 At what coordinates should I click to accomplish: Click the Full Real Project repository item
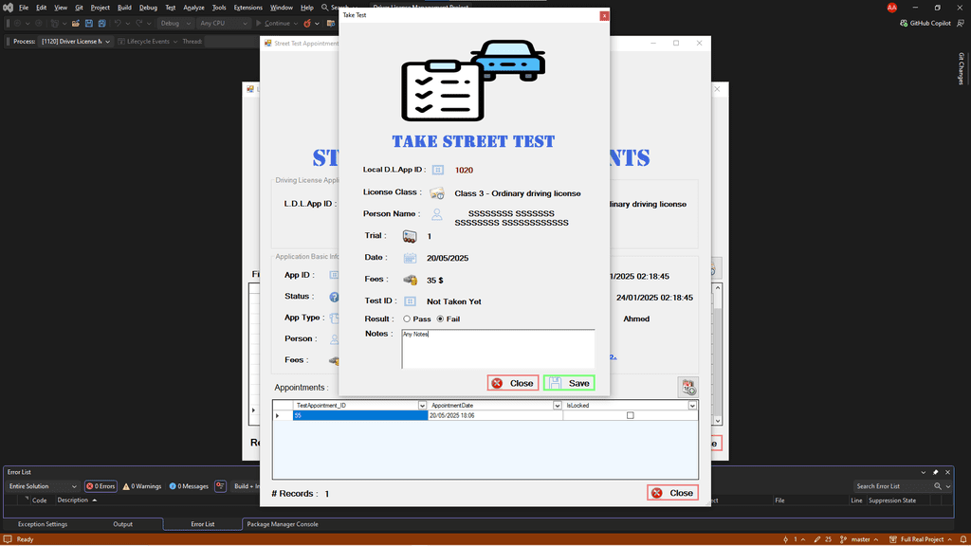(x=920, y=539)
